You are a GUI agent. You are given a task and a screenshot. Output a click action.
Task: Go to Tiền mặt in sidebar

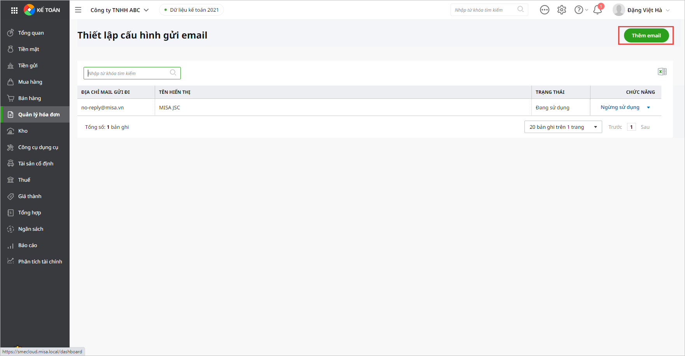point(28,49)
